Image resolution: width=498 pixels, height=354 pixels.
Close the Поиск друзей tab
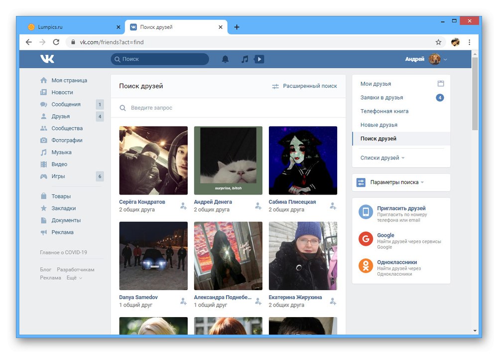point(221,27)
